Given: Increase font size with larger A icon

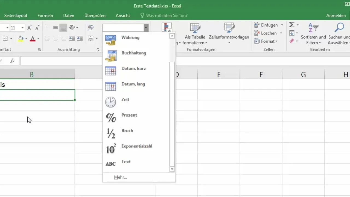Looking at the screenshot, I should (30, 28).
